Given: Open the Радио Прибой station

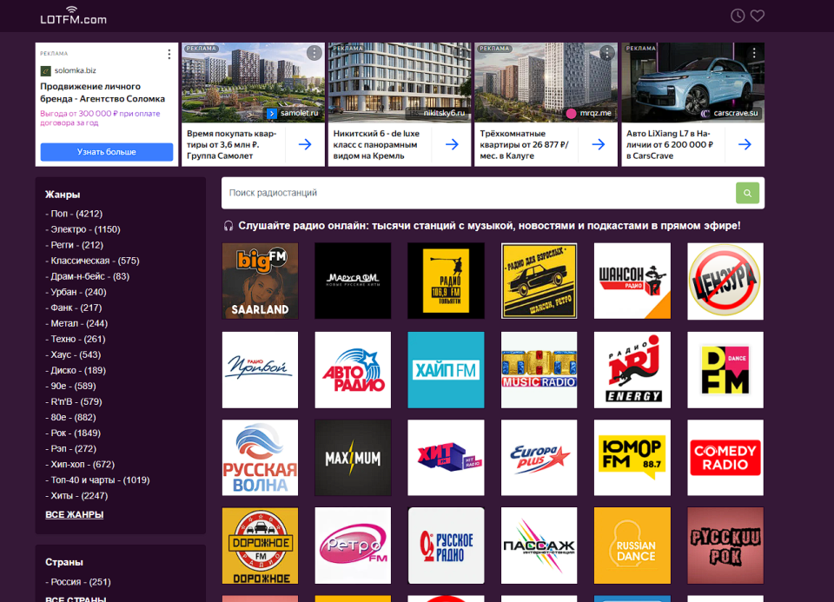Looking at the screenshot, I should click(x=260, y=370).
